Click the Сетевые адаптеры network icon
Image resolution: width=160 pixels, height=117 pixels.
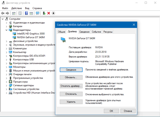click(10, 85)
